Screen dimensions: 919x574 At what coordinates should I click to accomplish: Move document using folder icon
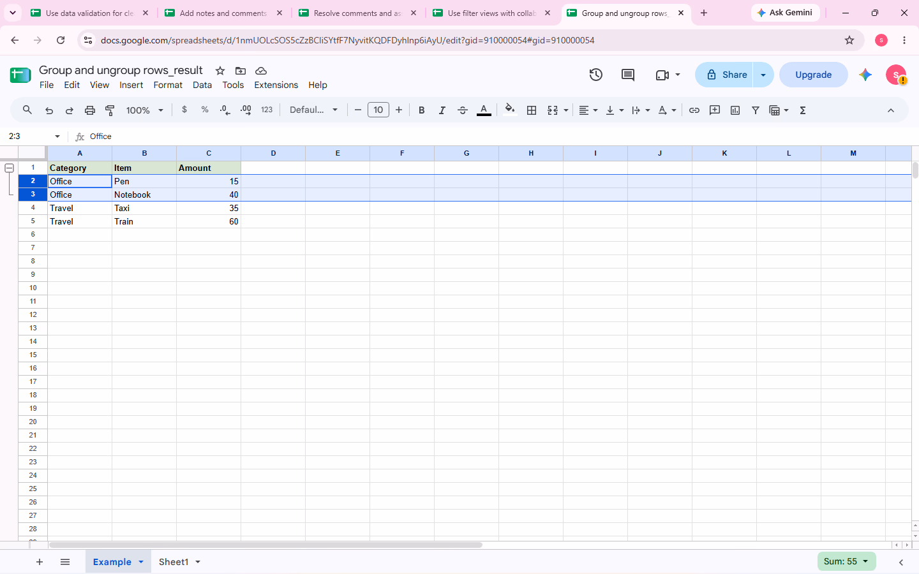click(241, 71)
